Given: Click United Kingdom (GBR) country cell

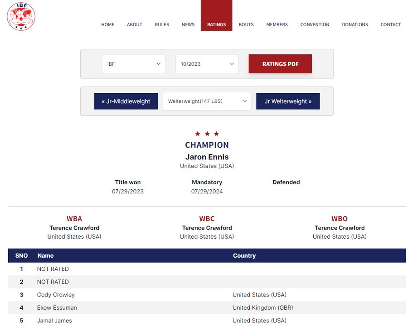Looking at the screenshot, I should [x=263, y=308].
